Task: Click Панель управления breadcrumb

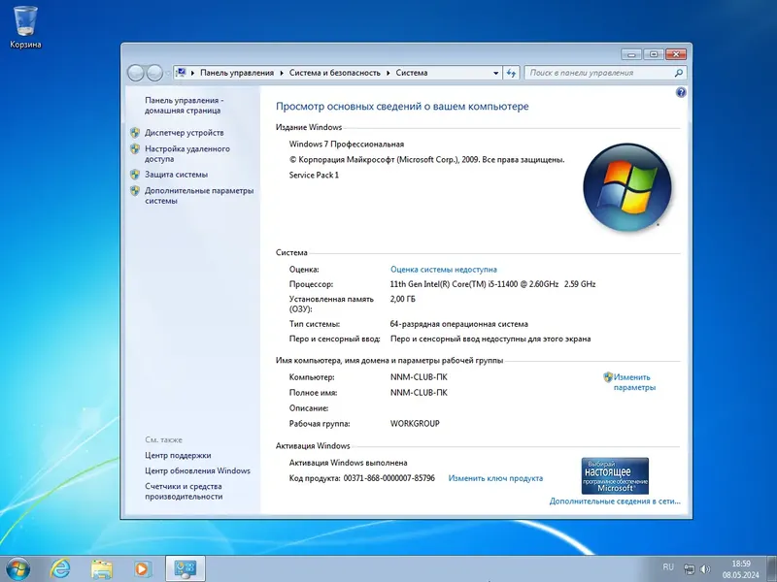Action: (237, 73)
